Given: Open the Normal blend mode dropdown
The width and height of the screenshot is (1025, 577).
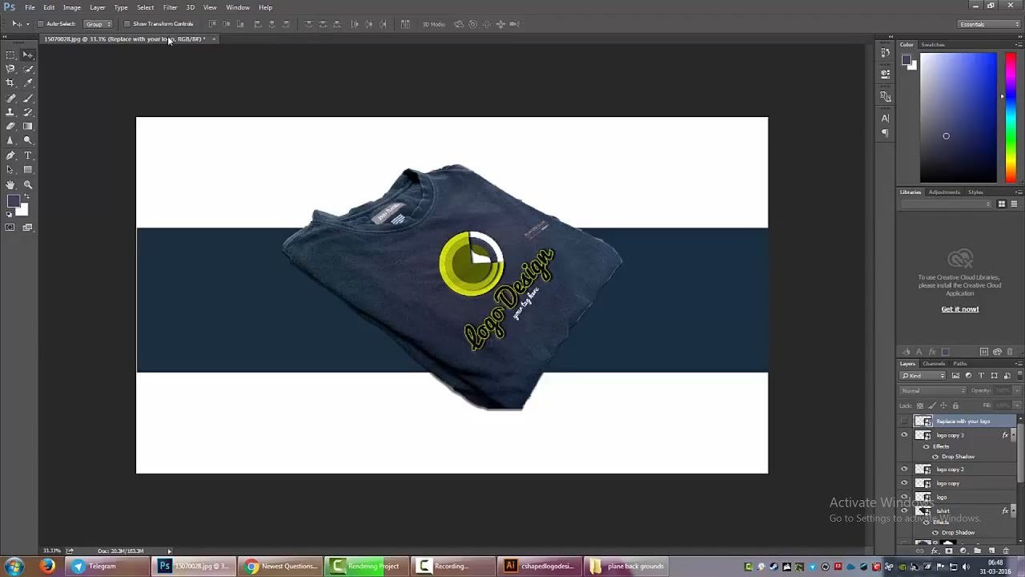Looking at the screenshot, I should (x=932, y=391).
